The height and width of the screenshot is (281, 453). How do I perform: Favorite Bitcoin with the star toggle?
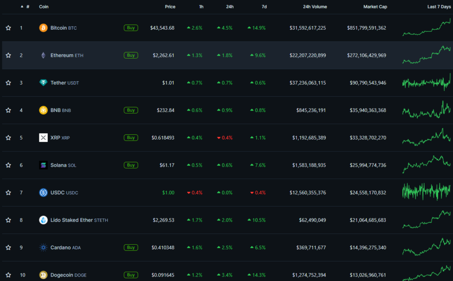tap(8, 28)
